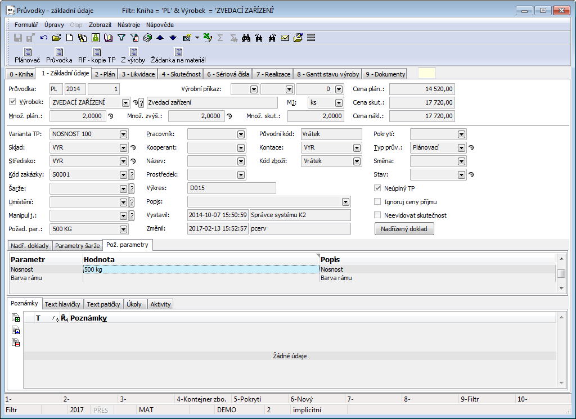Image resolution: width=576 pixels, height=419 pixels.
Task: Toggle the Neúplný TP checkbox
Action: click(x=378, y=188)
